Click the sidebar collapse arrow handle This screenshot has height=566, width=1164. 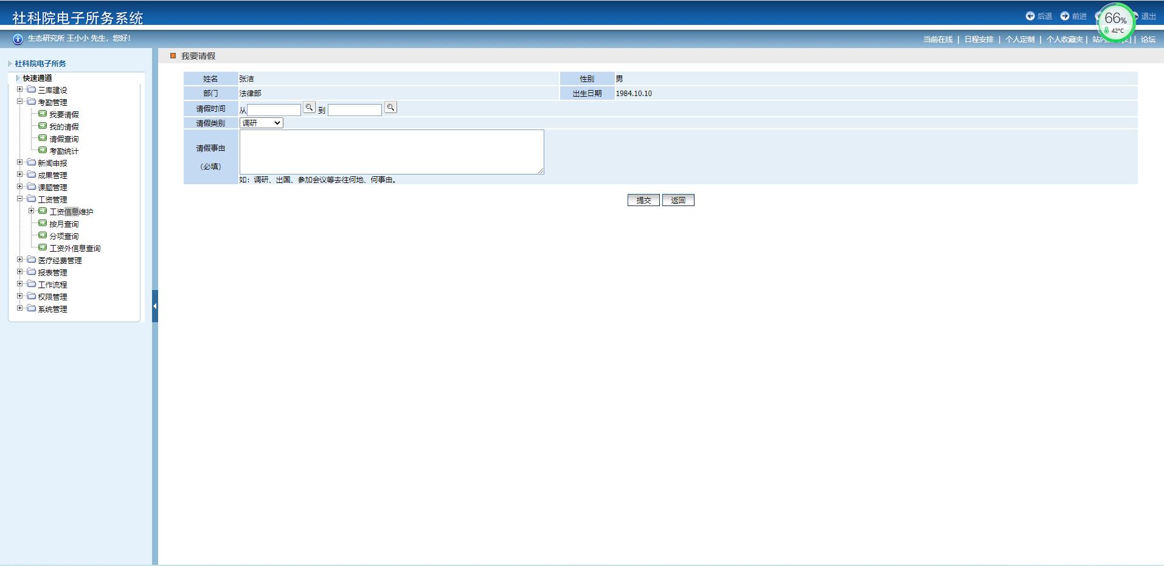155,306
